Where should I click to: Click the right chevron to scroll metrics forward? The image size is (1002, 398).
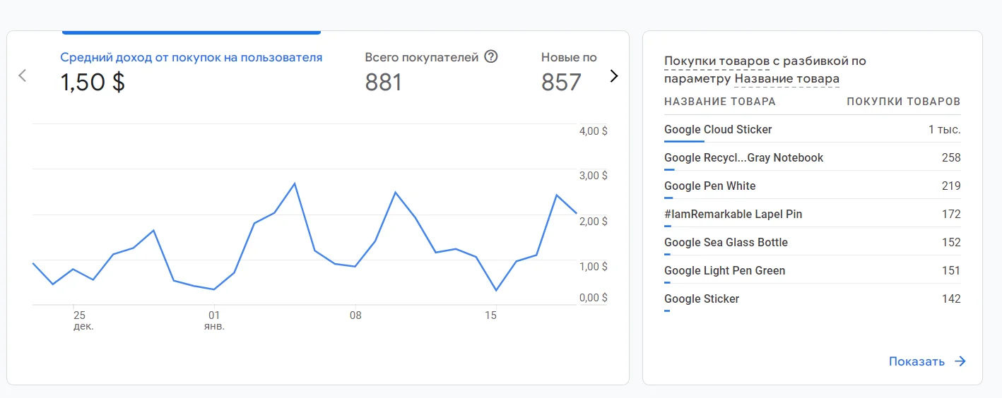(x=613, y=76)
